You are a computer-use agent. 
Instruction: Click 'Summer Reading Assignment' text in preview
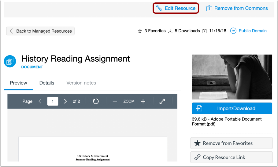(x=93, y=160)
